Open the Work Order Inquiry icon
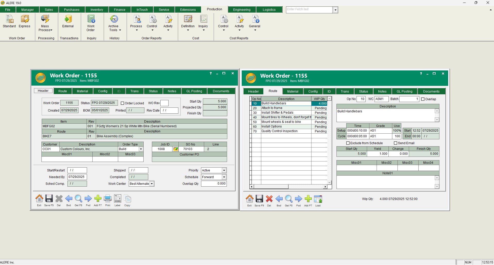494x265 pixels. 91,20
